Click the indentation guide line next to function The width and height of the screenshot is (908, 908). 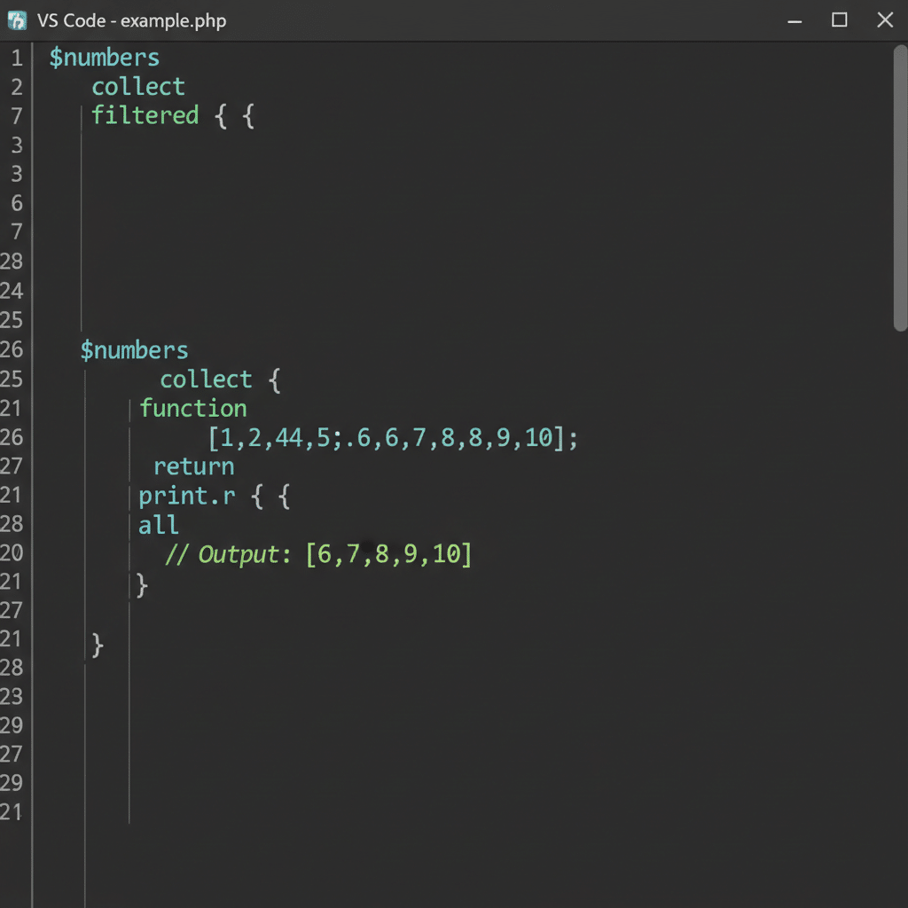[129, 408]
